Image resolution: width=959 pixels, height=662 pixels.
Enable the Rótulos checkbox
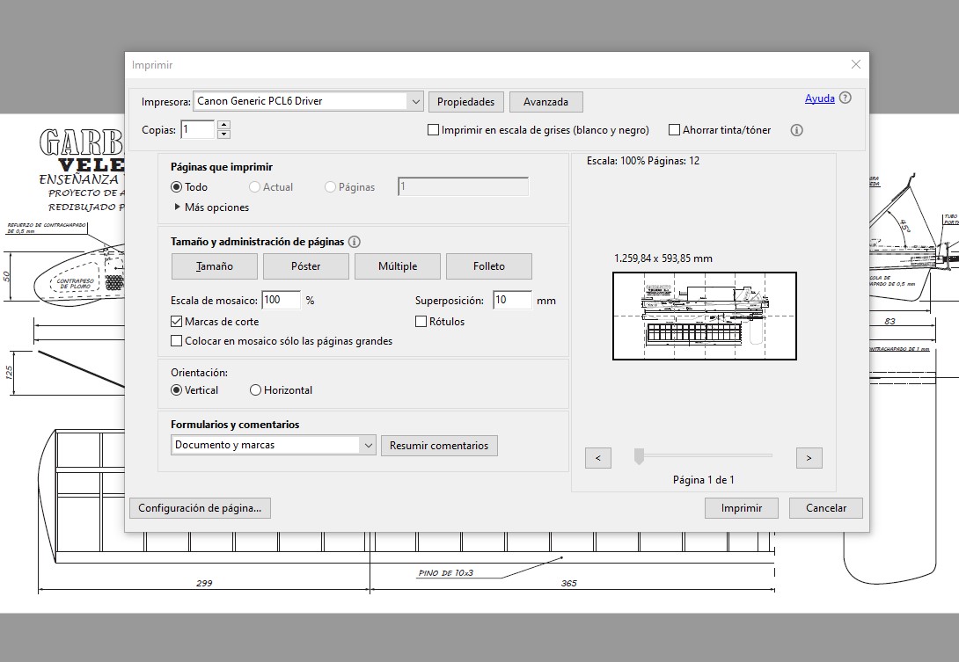[421, 322]
